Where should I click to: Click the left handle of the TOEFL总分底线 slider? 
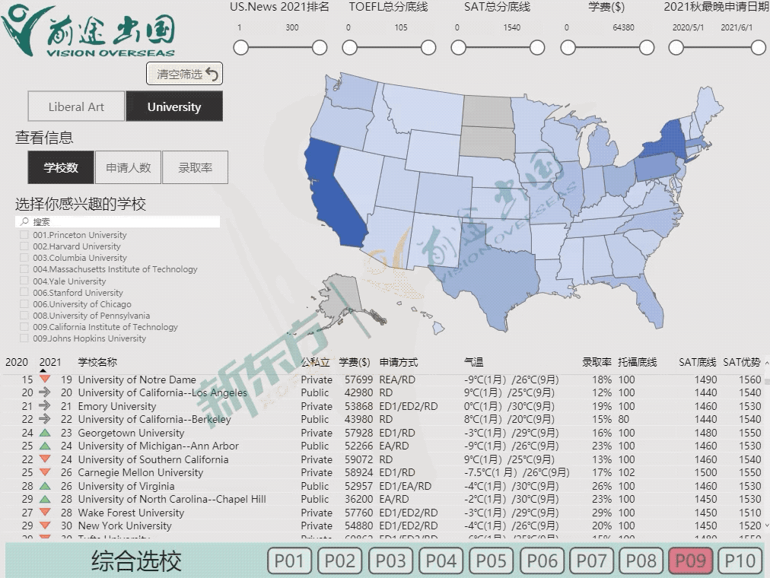coord(350,48)
